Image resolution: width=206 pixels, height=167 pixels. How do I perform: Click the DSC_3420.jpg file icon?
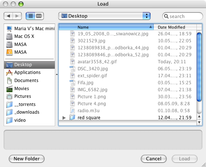point(72,68)
